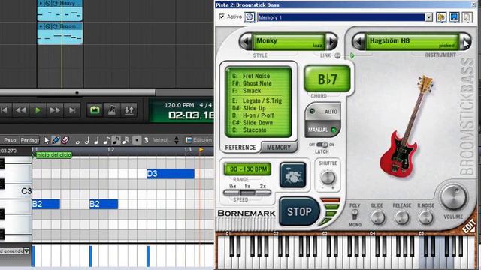This screenshot has width=481, height=270.
Task: Click the EDIT corner button
Action: pyautogui.click(x=470, y=226)
